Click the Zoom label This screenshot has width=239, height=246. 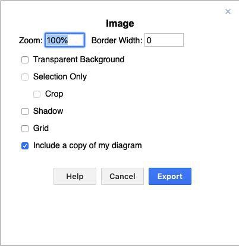(x=31, y=40)
